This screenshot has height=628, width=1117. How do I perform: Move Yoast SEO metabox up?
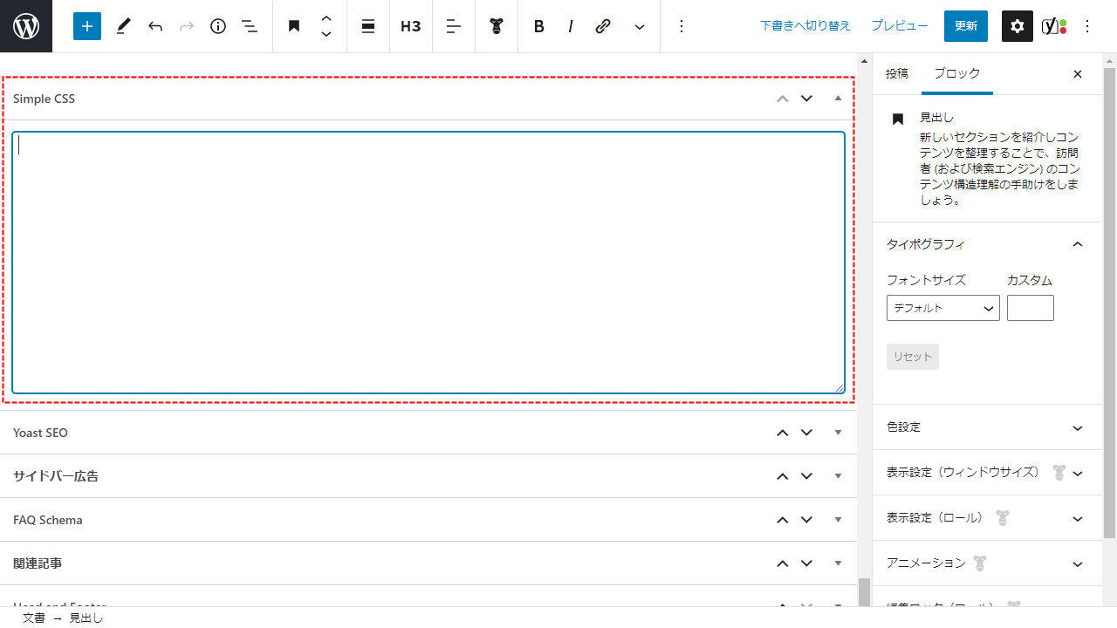tap(783, 433)
